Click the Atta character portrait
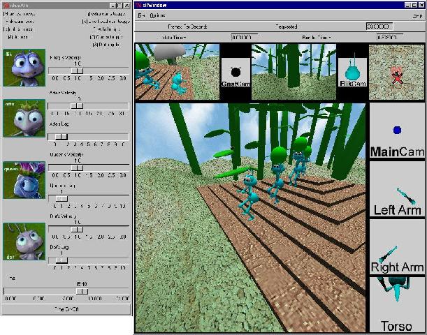This screenshot has height=335, width=427. (x=24, y=118)
